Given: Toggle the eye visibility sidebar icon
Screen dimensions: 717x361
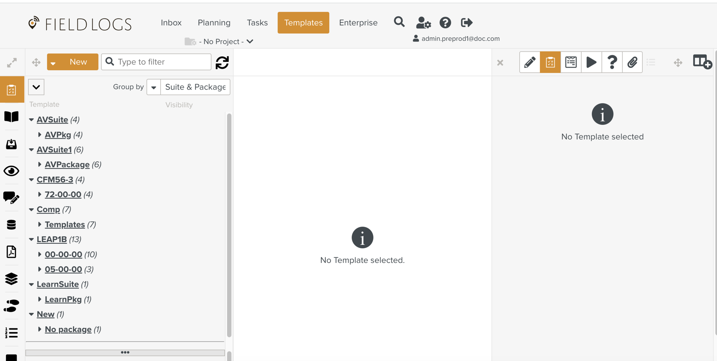Looking at the screenshot, I should (x=11, y=171).
